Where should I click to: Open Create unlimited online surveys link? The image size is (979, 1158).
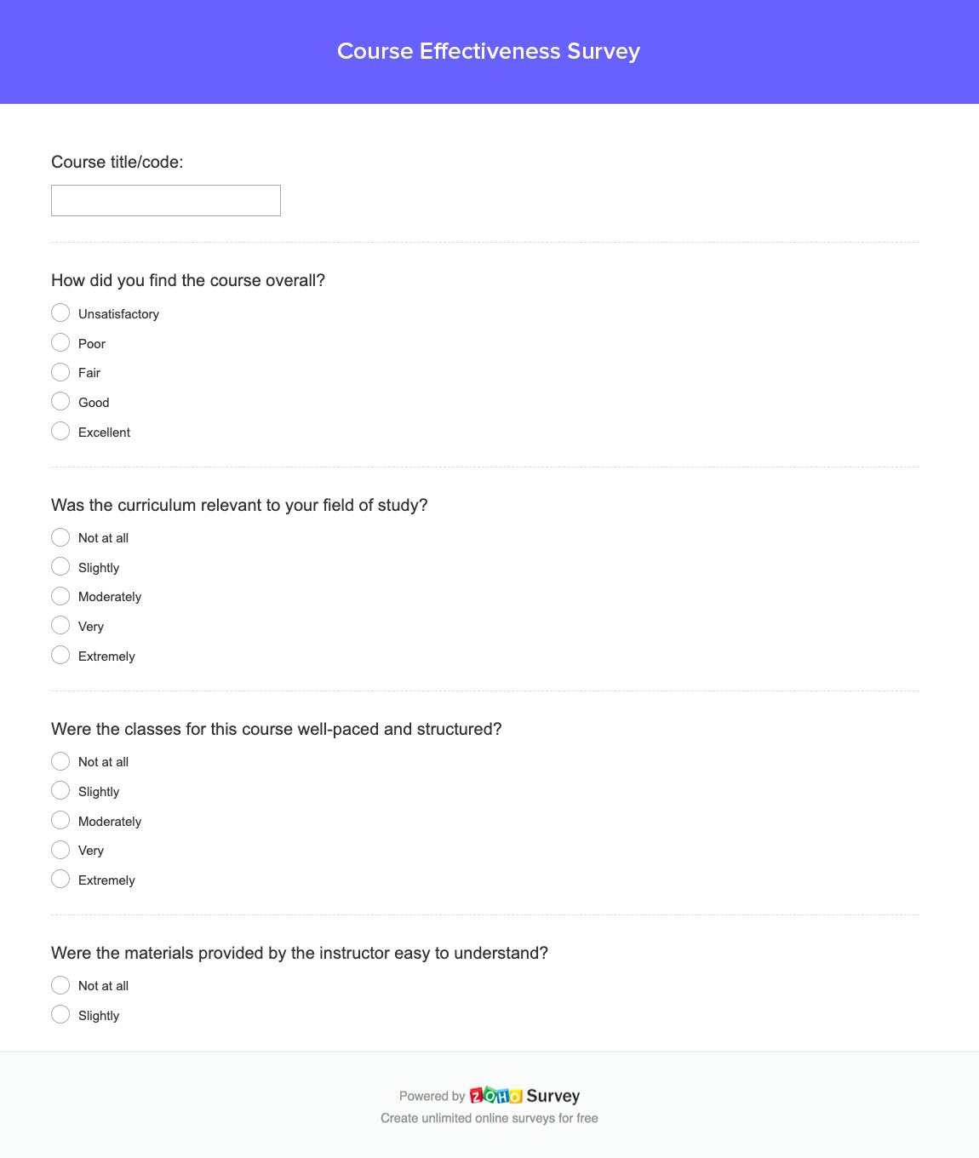489,1118
